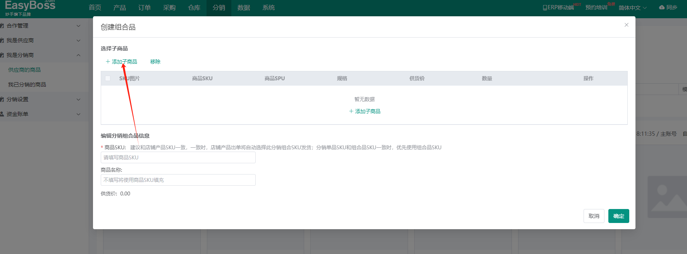The height and width of the screenshot is (254, 687).
Task: Click the EasyBoss logo
Action: [x=30, y=8]
